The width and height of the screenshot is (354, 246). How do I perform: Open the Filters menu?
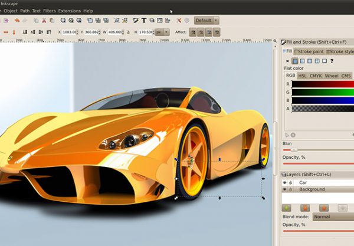(49, 11)
